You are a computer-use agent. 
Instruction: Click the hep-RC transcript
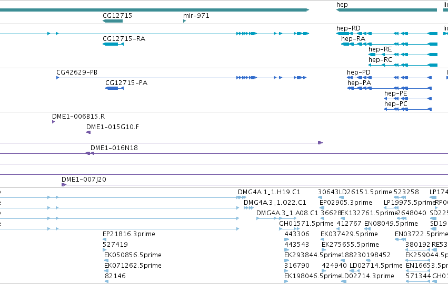403,65
